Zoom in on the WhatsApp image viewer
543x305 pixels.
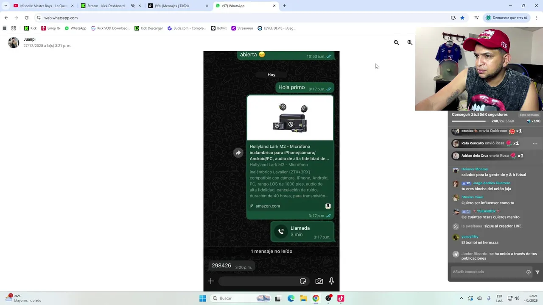pos(410,42)
